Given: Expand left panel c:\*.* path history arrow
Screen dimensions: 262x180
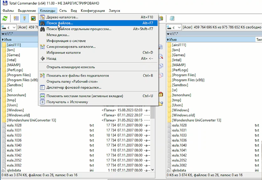Looking at the screenshot, I should pyautogui.click(x=3, y=34).
